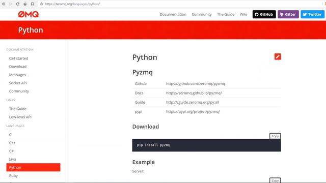Click the Server: label text
Screen dimensions: 326x183
point(138,171)
